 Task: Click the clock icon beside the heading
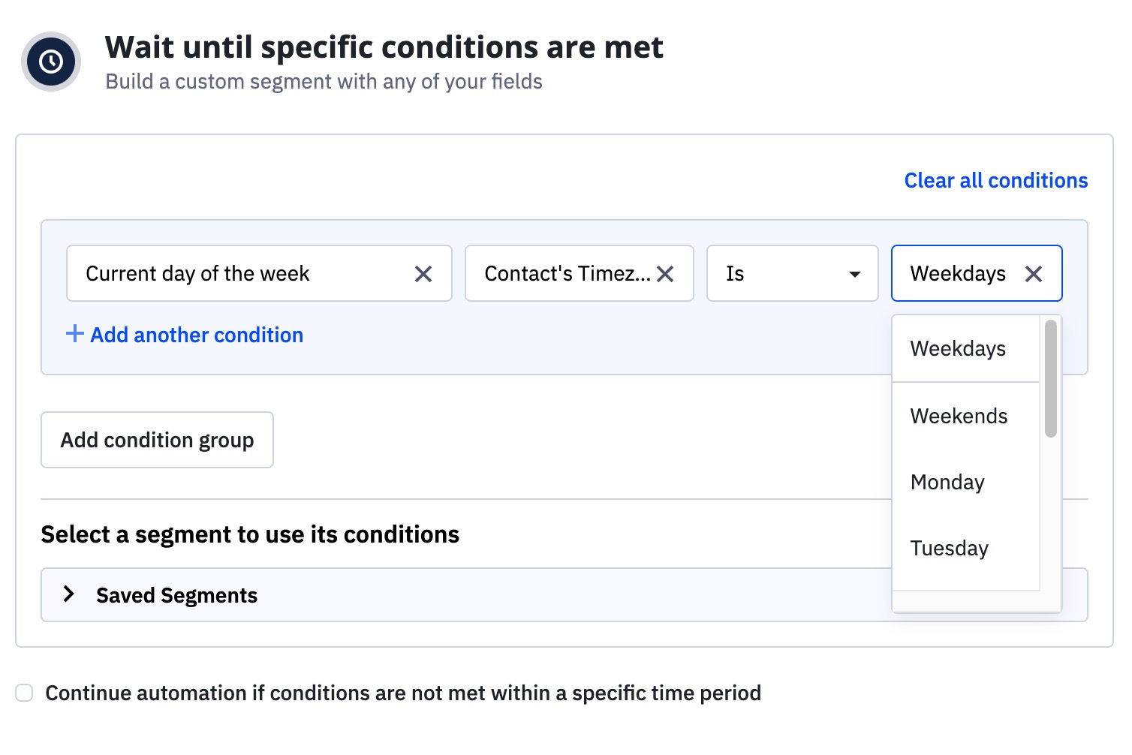pos(51,62)
